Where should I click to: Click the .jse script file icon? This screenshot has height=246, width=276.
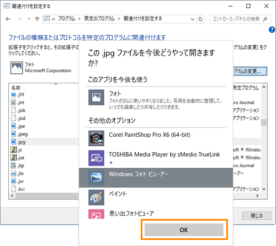13,157
